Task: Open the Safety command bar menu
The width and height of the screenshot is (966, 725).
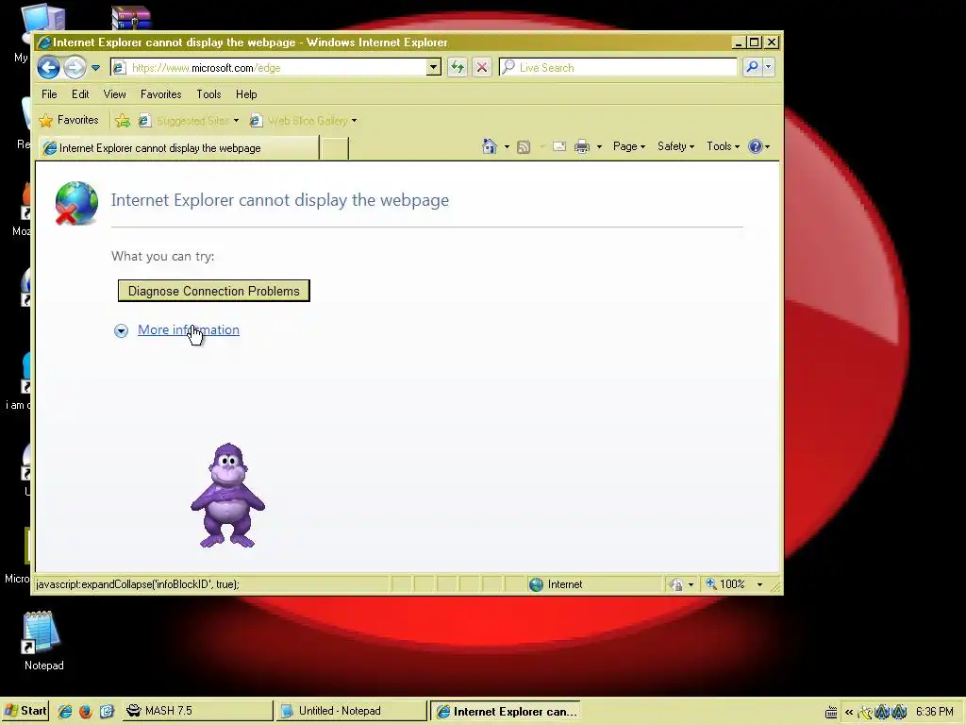Action: point(675,146)
